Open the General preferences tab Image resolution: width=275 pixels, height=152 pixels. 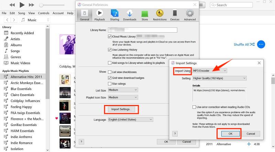[85, 15]
